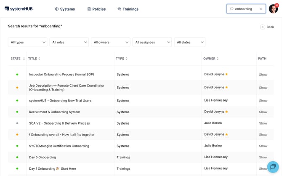282x176 pixels.
Task: Open the chat support bubble icon
Action: click(x=273, y=167)
